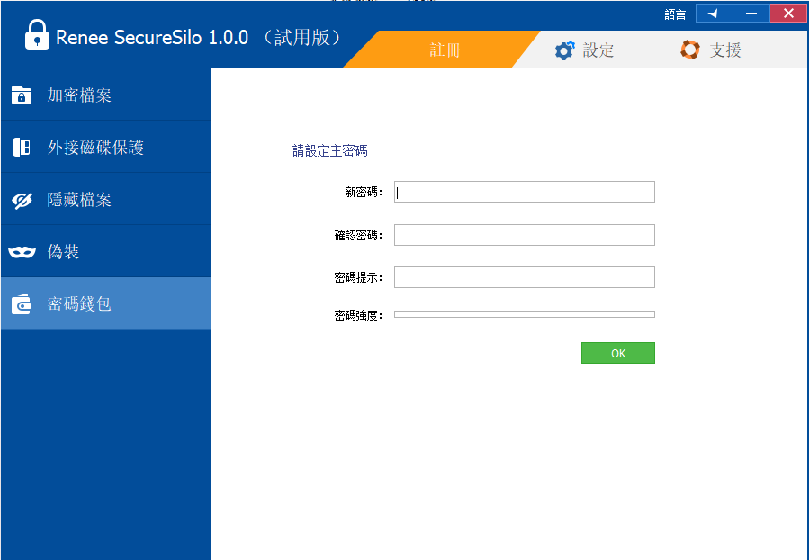Click into the 確認密碼 input field
This screenshot has height=560, width=809.
point(525,235)
